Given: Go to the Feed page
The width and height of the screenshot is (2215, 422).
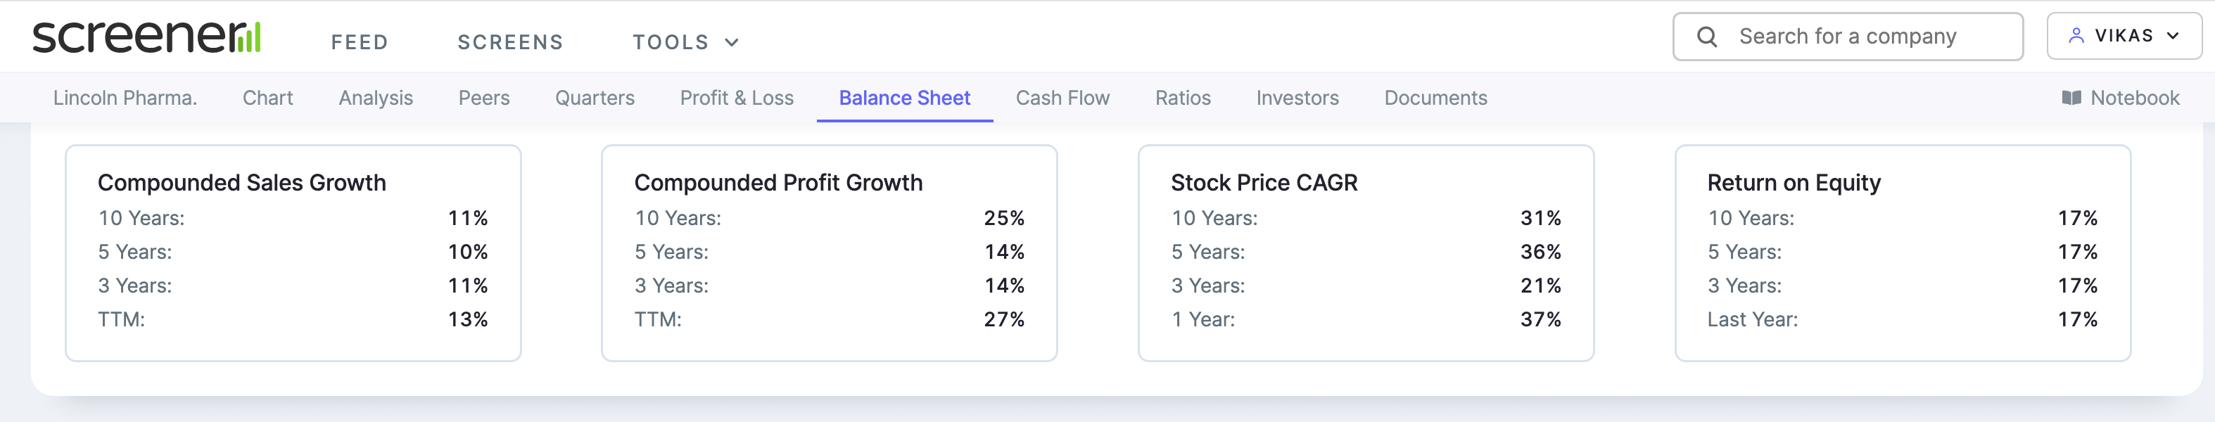Looking at the screenshot, I should tap(360, 42).
